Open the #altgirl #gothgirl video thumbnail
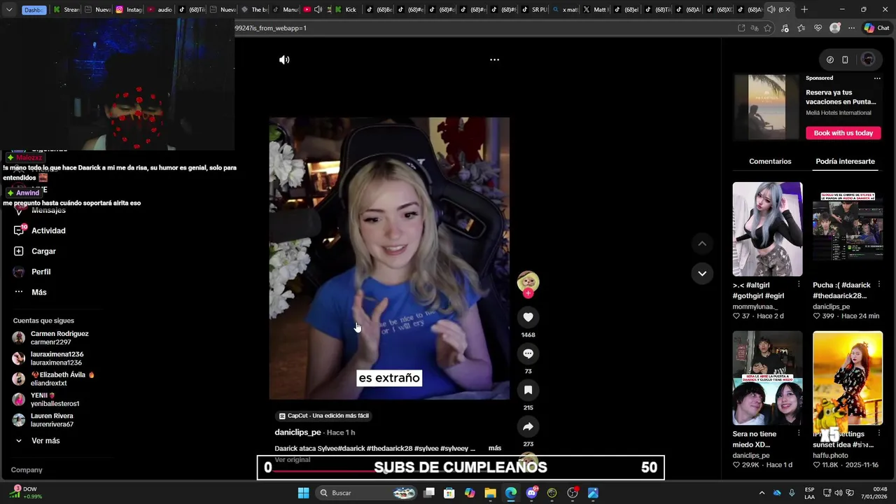 pyautogui.click(x=767, y=229)
